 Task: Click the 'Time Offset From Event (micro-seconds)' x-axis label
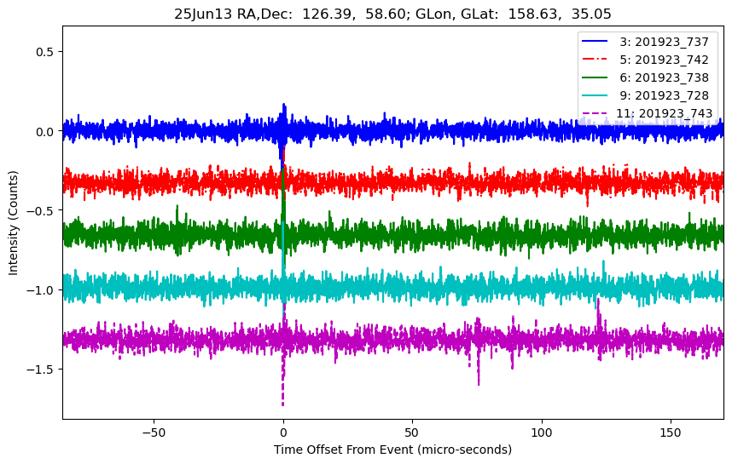tap(392, 450)
